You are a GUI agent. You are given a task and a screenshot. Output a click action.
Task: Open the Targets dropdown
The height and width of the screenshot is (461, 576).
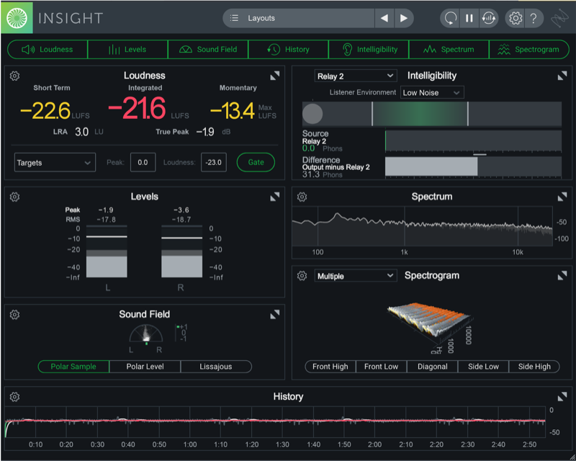click(x=55, y=163)
